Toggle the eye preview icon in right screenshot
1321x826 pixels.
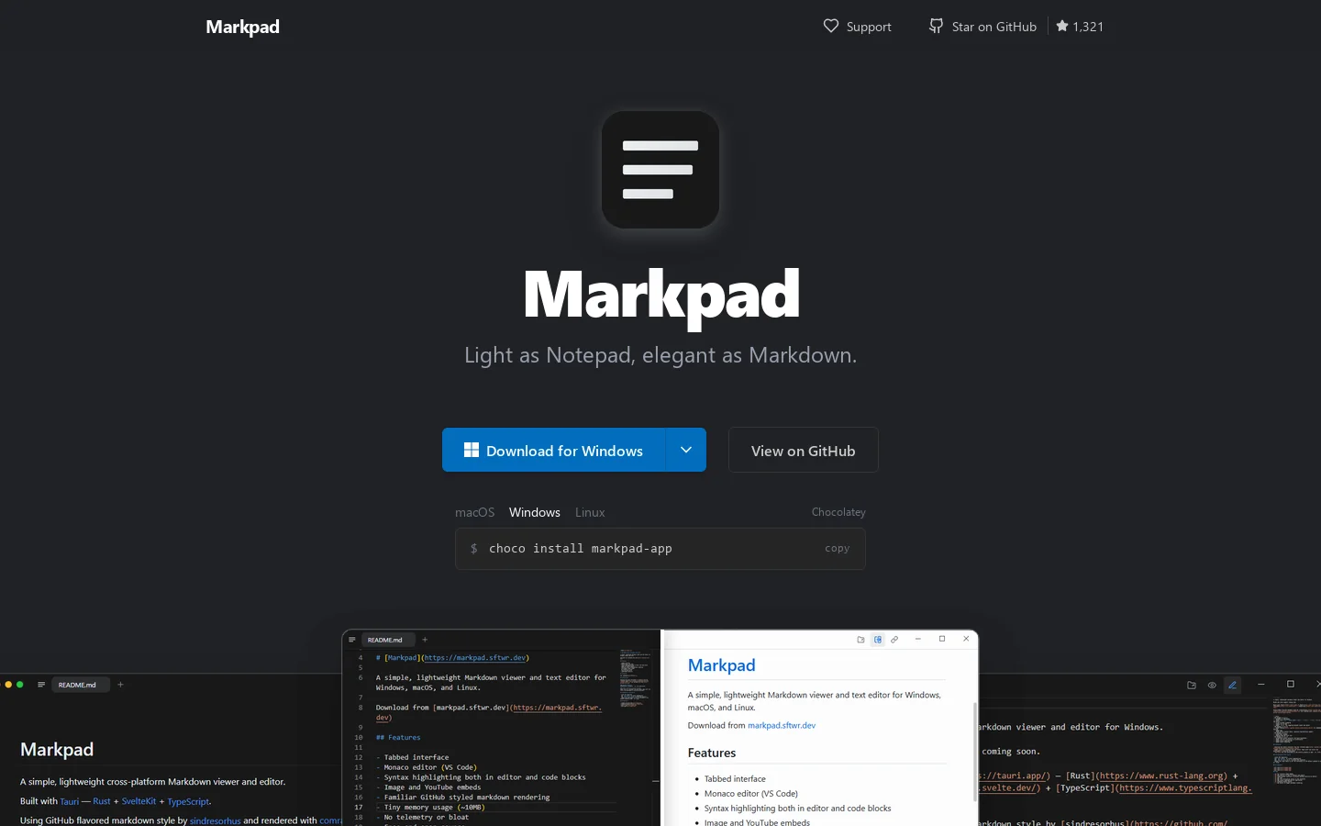[x=1212, y=685]
